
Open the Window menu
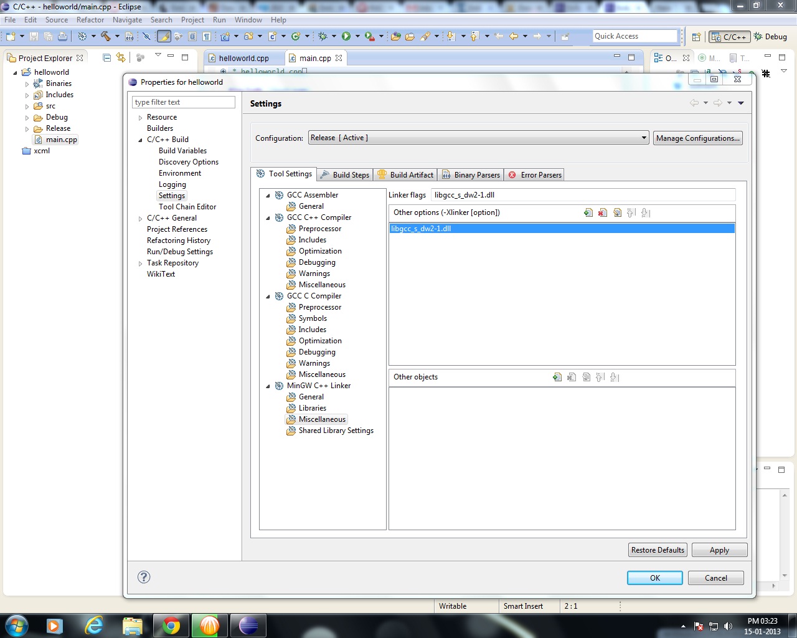coord(248,20)
